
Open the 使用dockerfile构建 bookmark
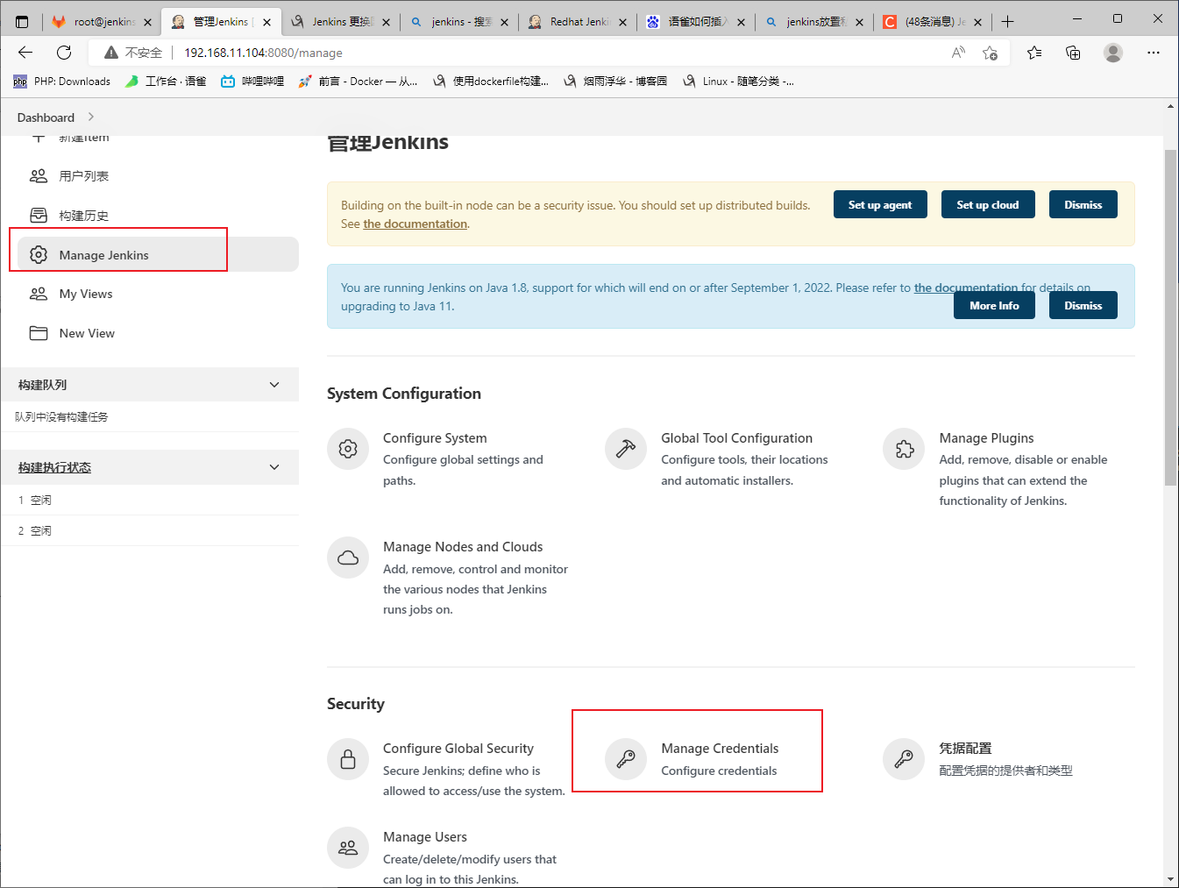coord(491,82)
